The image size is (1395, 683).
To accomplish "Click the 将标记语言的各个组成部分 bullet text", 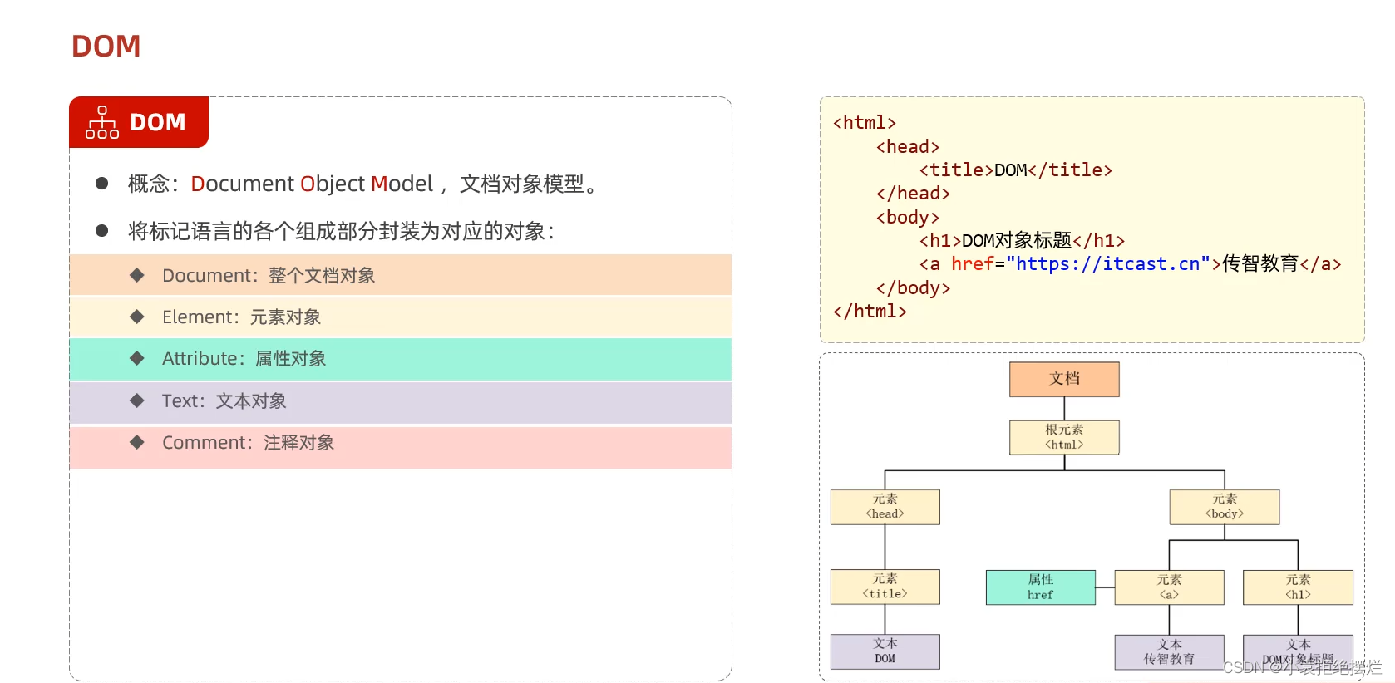I will click(342, 231).
